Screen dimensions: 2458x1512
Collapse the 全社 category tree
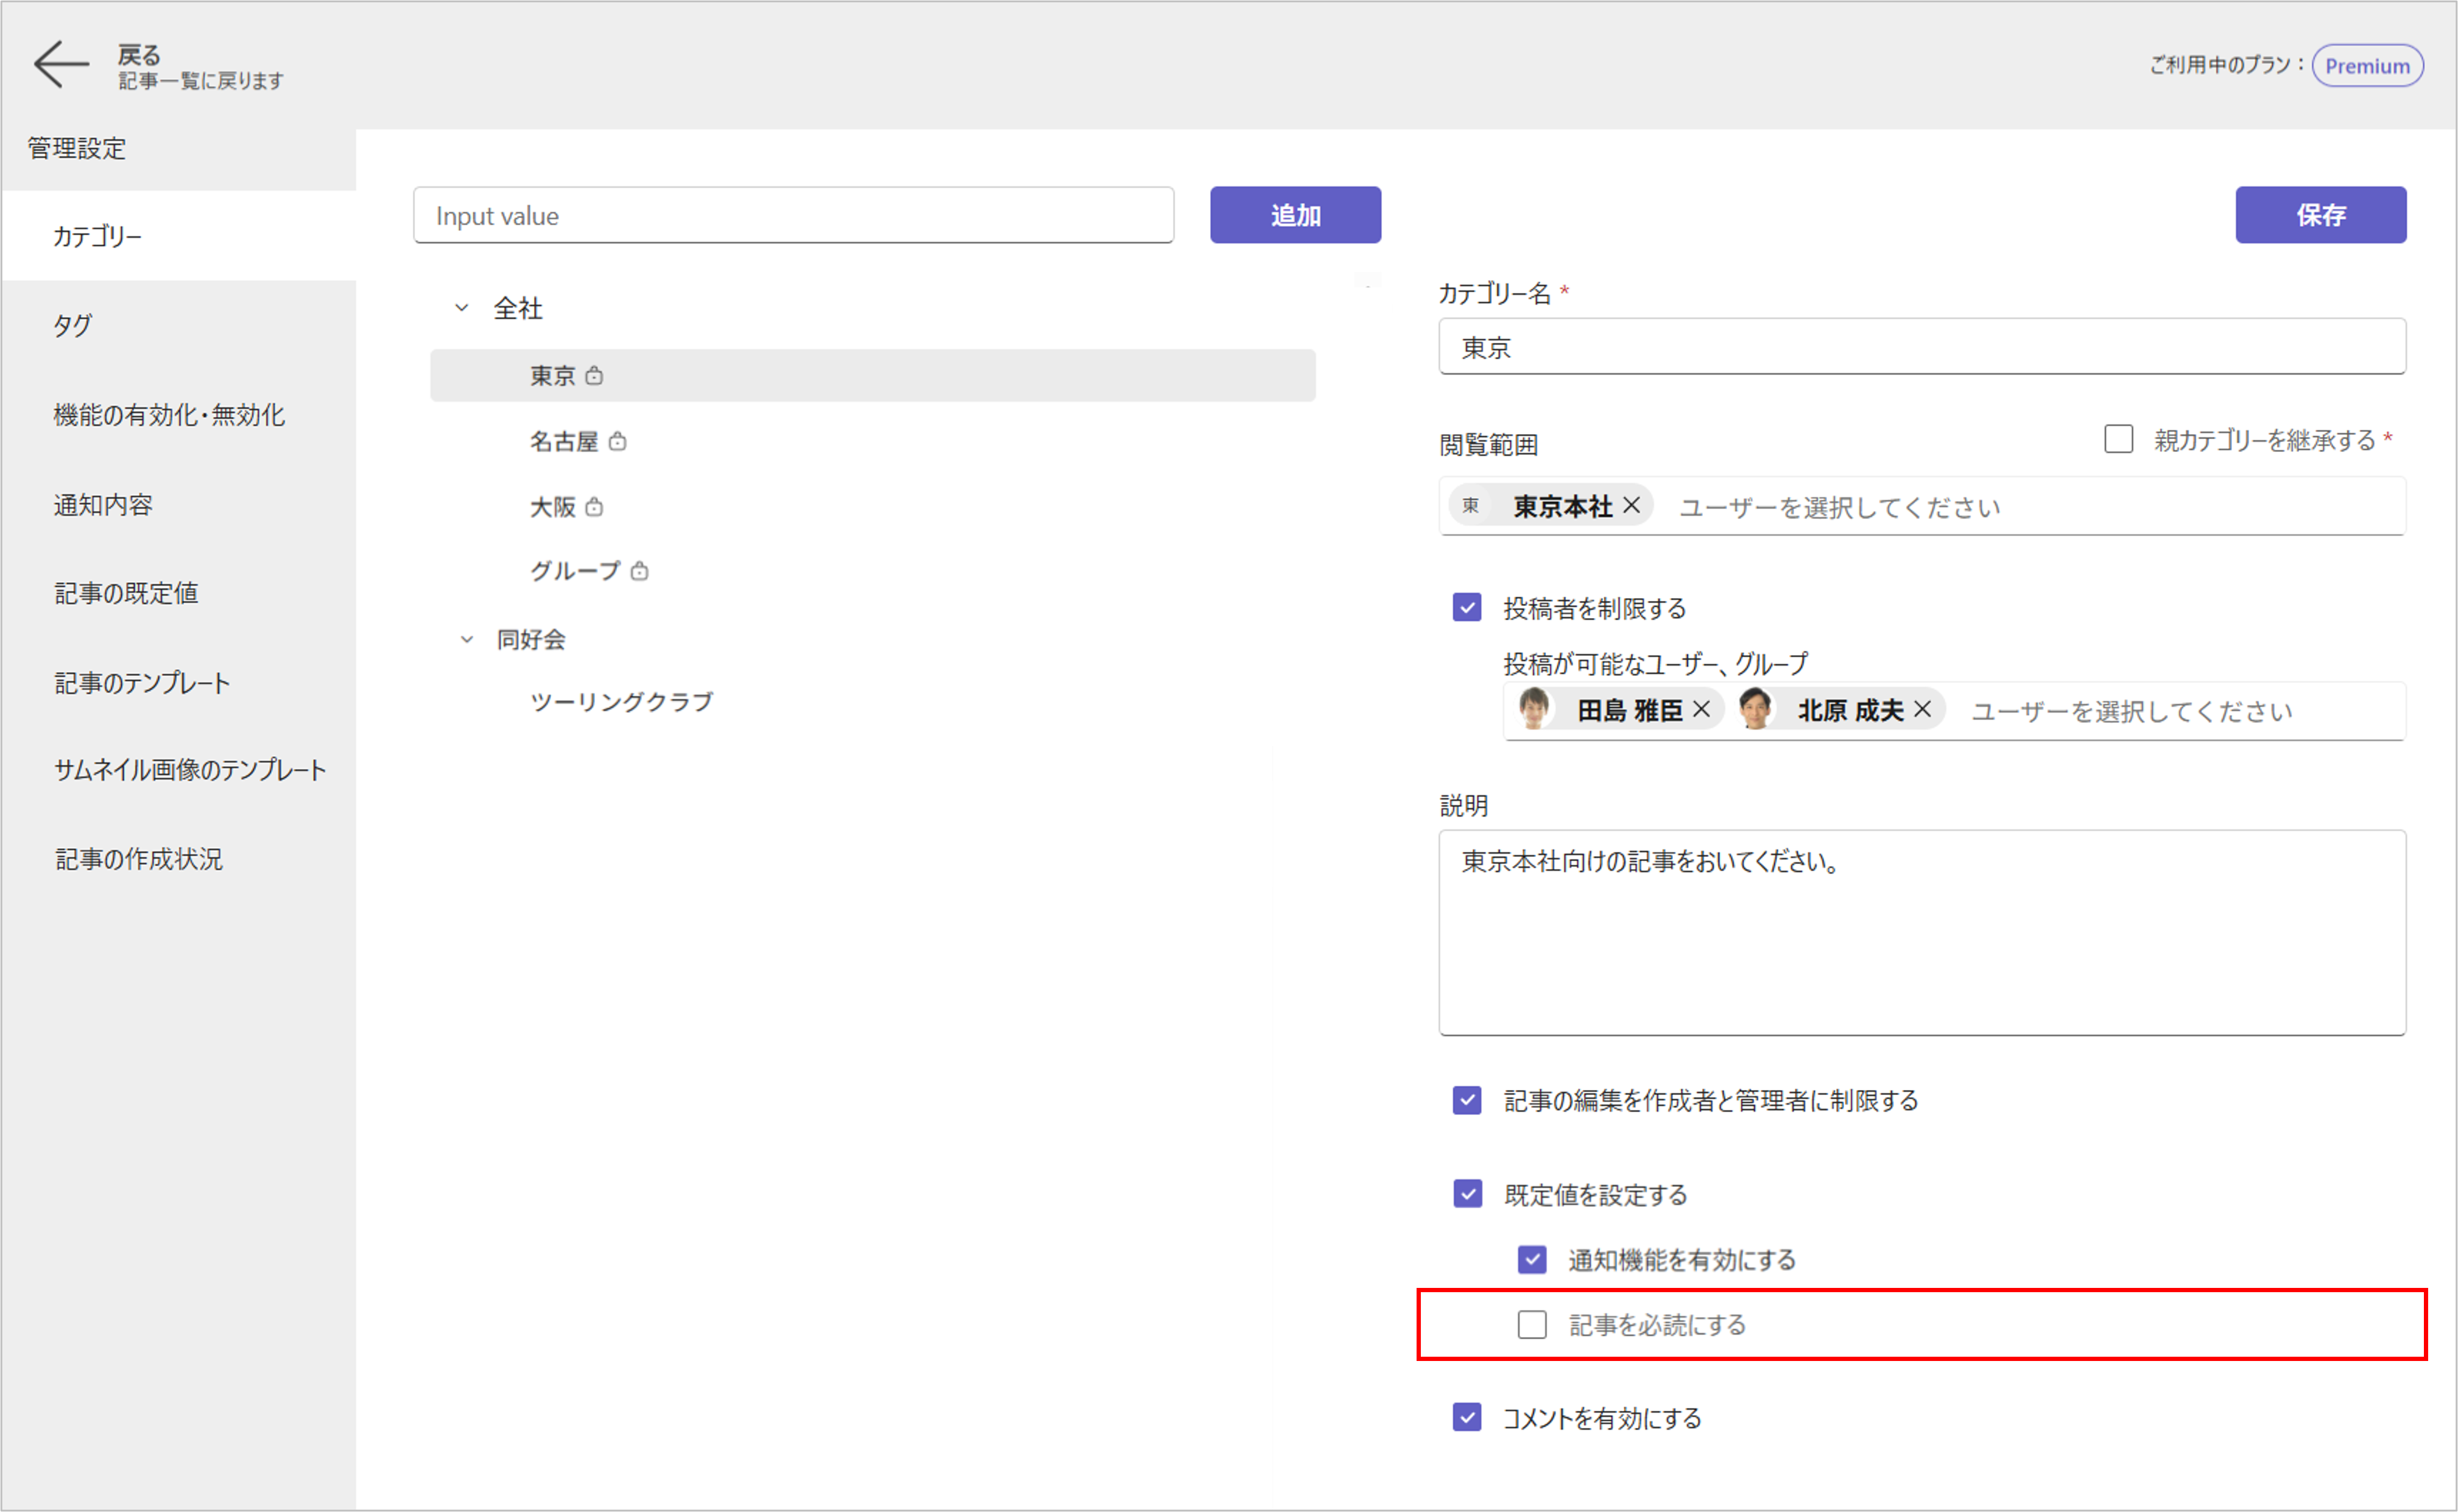pyautogui.click(x=462, y=308)
